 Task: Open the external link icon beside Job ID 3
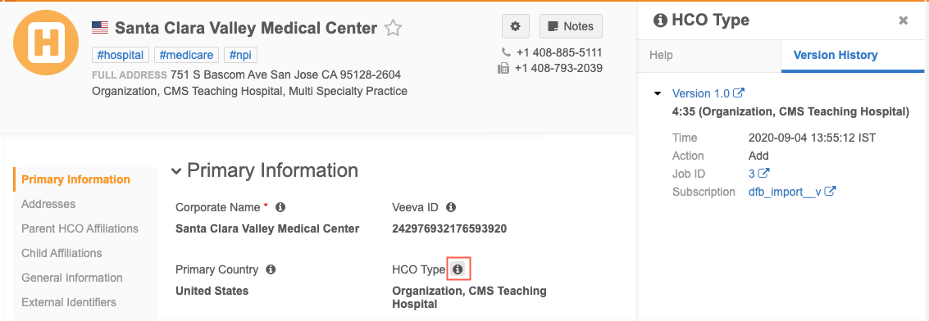coord(763,174)
